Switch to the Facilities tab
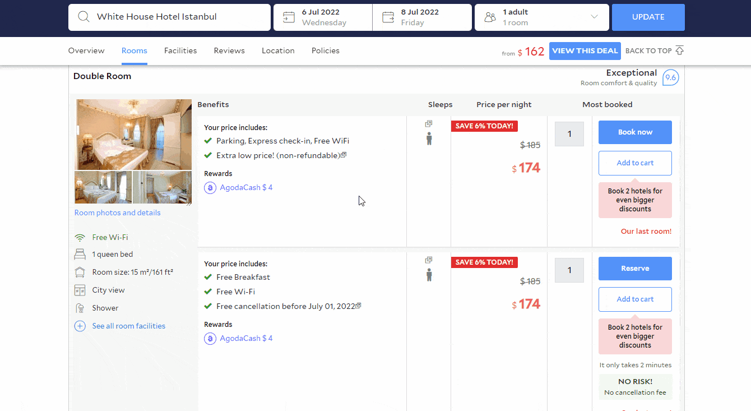 (180, 50)
